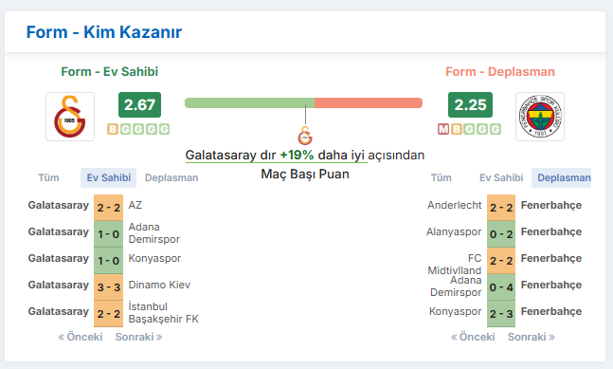Screen dimensions: 613x369
Task: Open Adana Demirspor 0-4 Fenerbahçe score
Action: [x=501, y=287]
